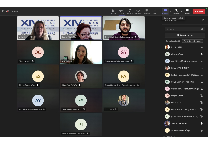The image size is (208, 144).
Task: Click mic icon for Sennur AKANSEL in list
Action: (201, 123)
